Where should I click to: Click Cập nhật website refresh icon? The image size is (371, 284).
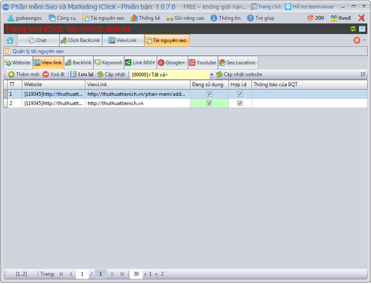(x=219, y=74)
